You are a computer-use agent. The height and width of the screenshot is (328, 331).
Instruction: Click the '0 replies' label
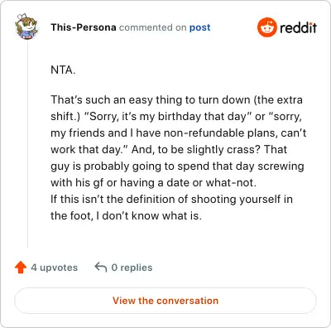pyautogui.click(x=132, y=268)
